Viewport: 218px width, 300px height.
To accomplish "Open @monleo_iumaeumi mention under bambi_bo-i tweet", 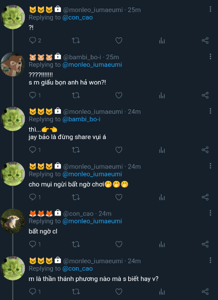I will (x=92, y=65).
